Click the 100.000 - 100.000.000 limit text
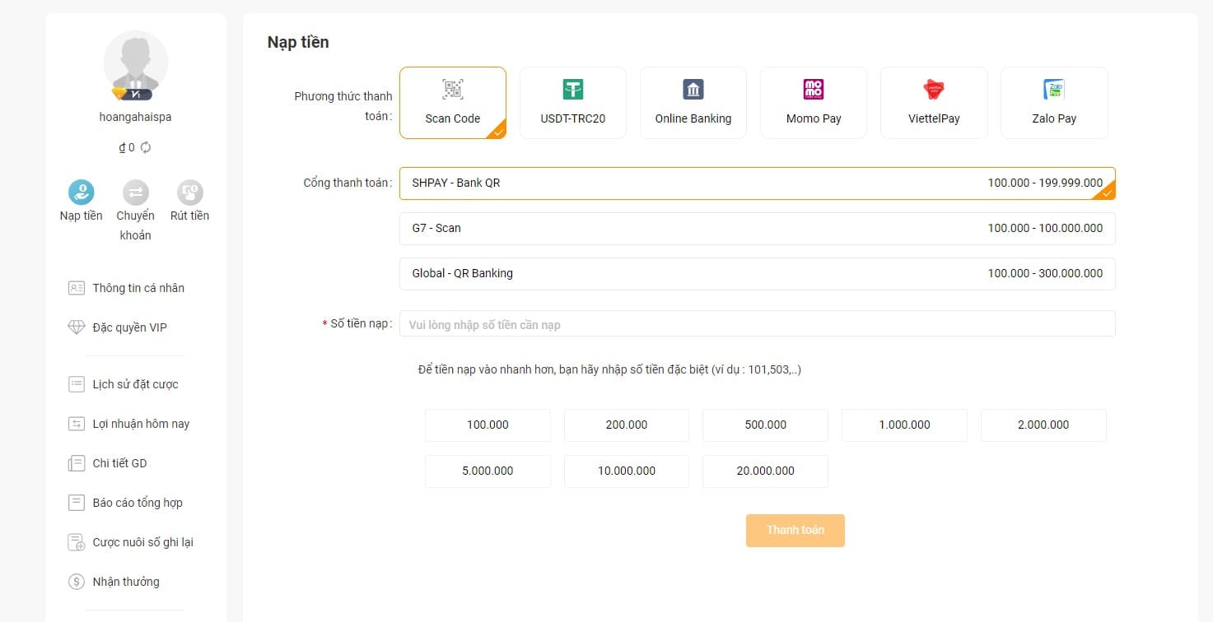The image size is (1213, 622). point(1045,228)
